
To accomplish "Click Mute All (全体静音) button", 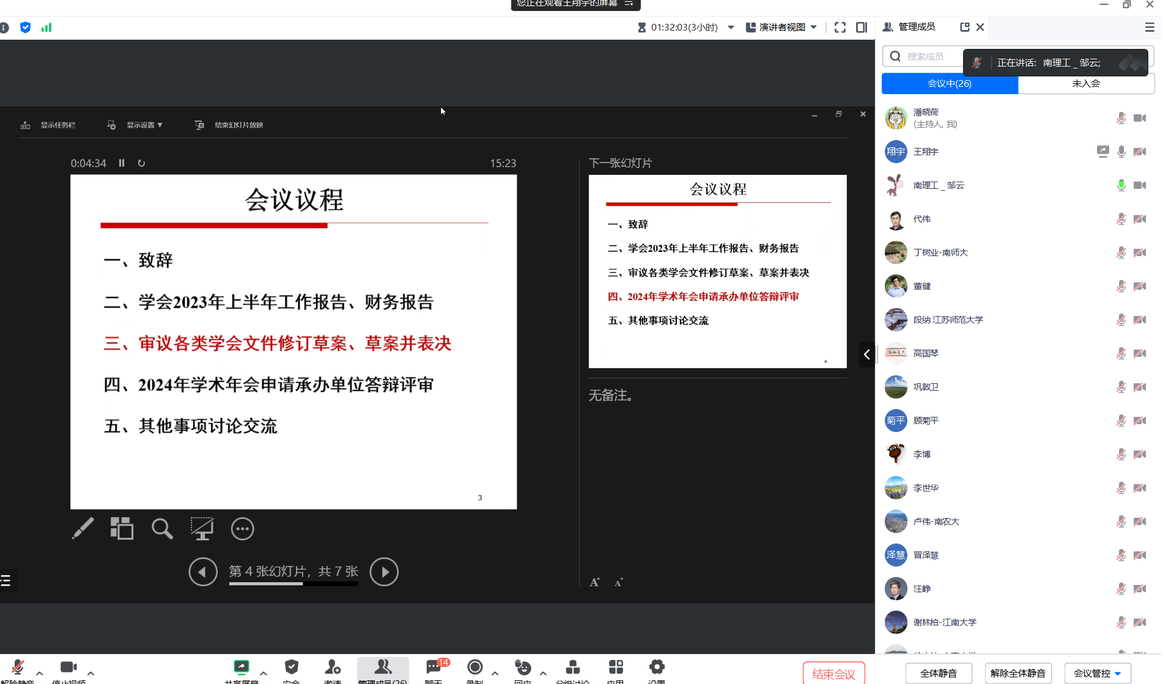I will click(939, 673).
